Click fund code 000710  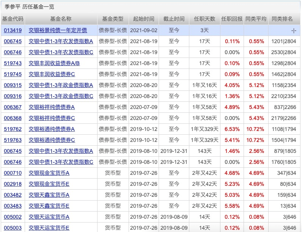(x=13, y=173)
